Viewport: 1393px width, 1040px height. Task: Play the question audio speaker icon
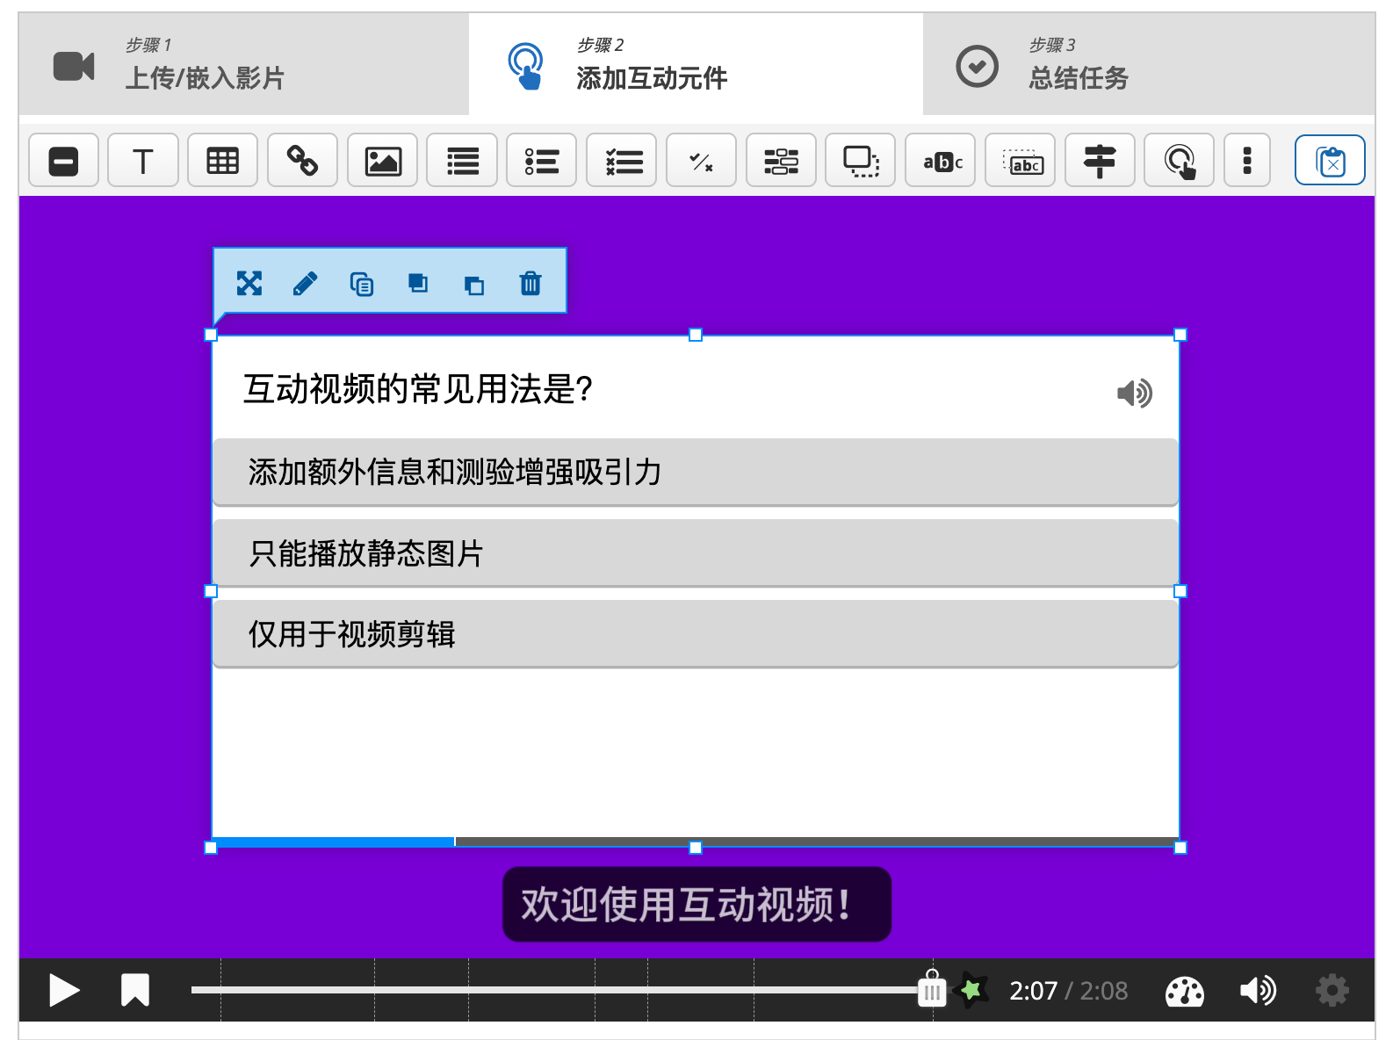(1134, 393)
